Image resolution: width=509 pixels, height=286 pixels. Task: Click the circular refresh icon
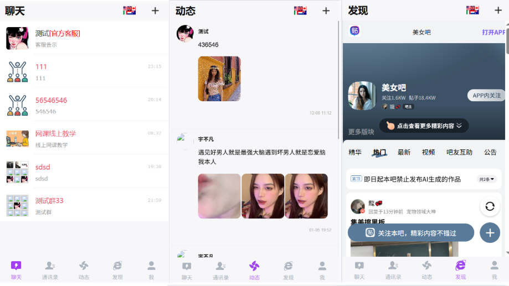pyautogui.click(x=490, y=206)
